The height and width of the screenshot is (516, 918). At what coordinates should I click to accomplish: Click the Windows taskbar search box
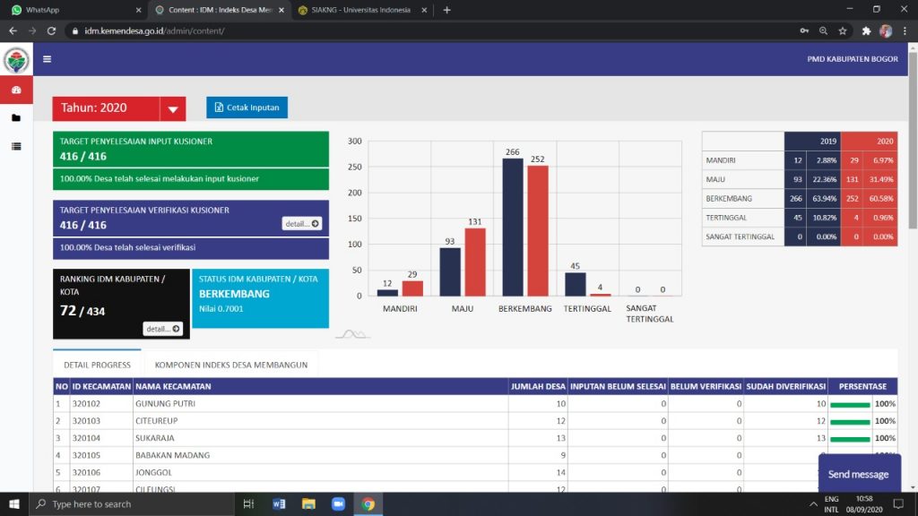(134, 504)
